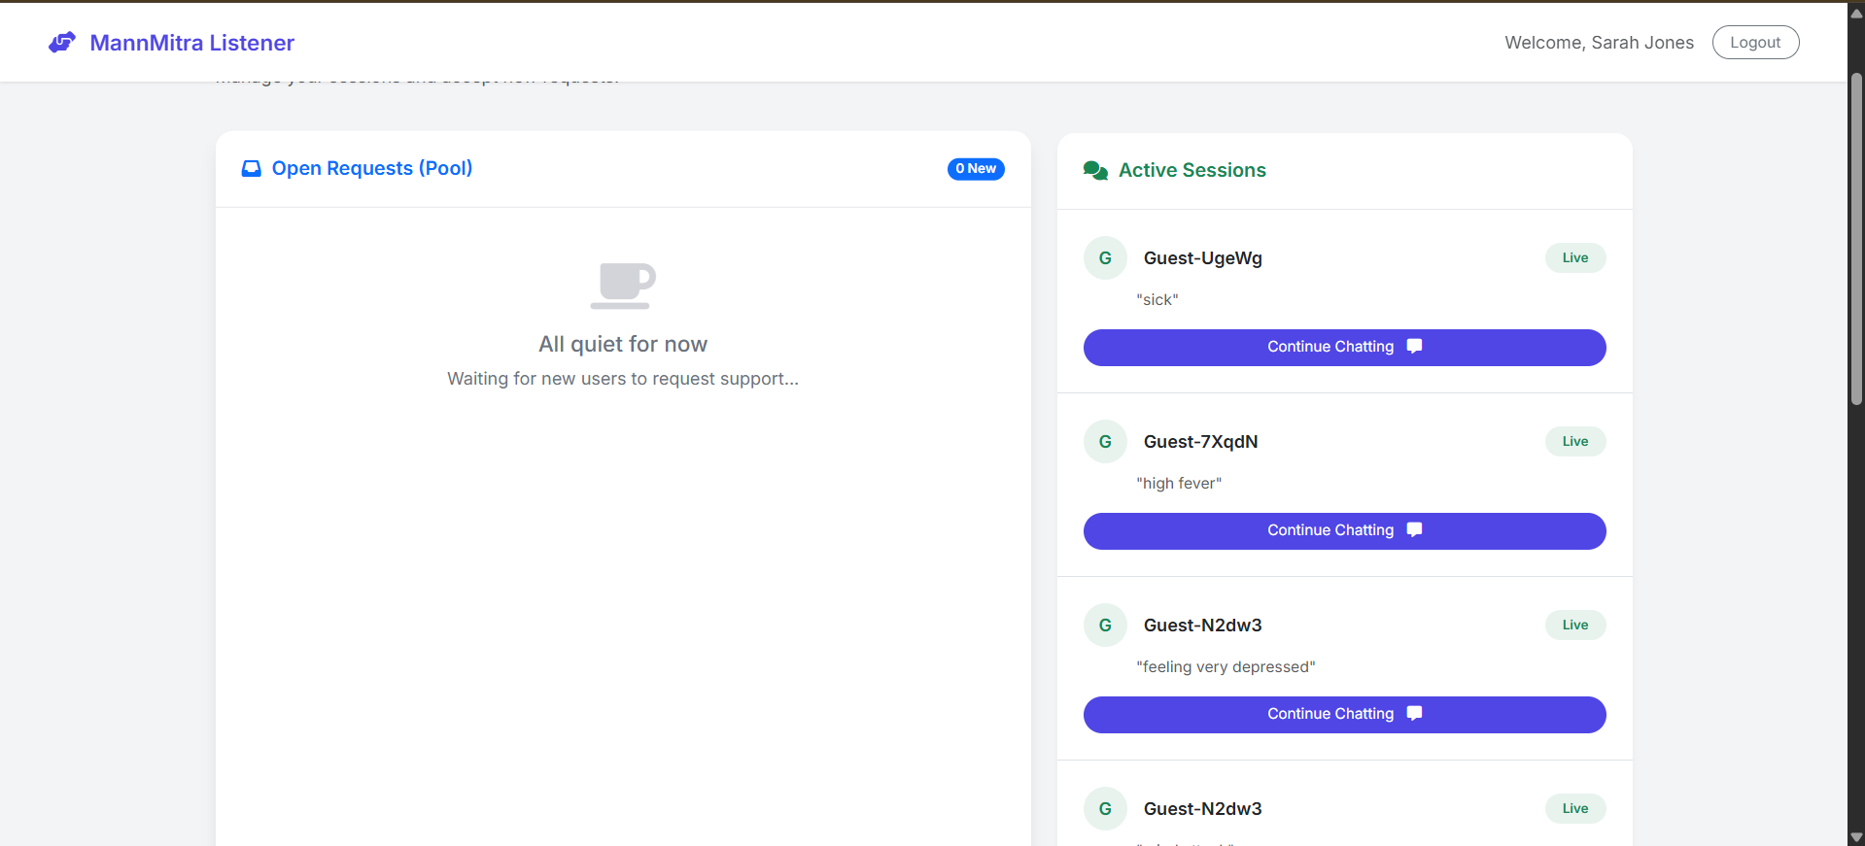Click the speech bubble icon in Guest-UgeWg's button
Viewport: 1865px width, 846px height.
click(1414, 347)
